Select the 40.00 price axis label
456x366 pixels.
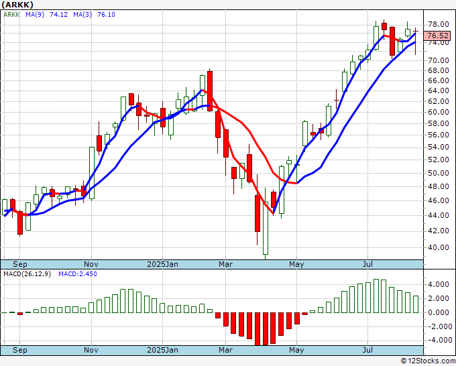(x=439, y=247)
